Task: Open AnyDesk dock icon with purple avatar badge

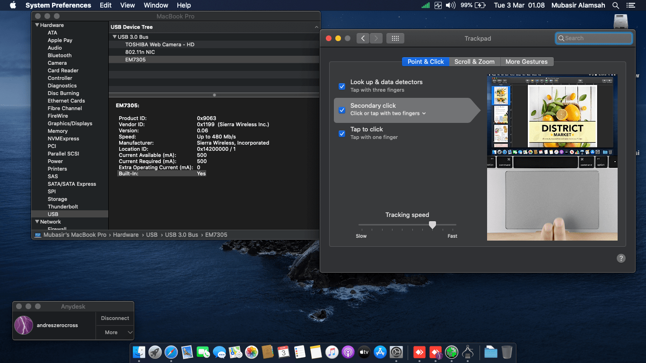Action: [436, 352]
